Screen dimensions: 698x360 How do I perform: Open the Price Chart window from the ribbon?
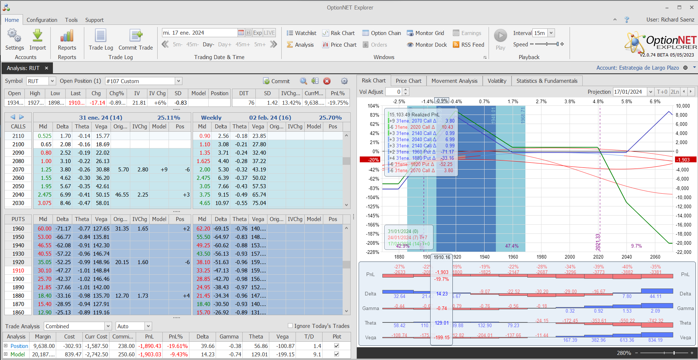339,45
